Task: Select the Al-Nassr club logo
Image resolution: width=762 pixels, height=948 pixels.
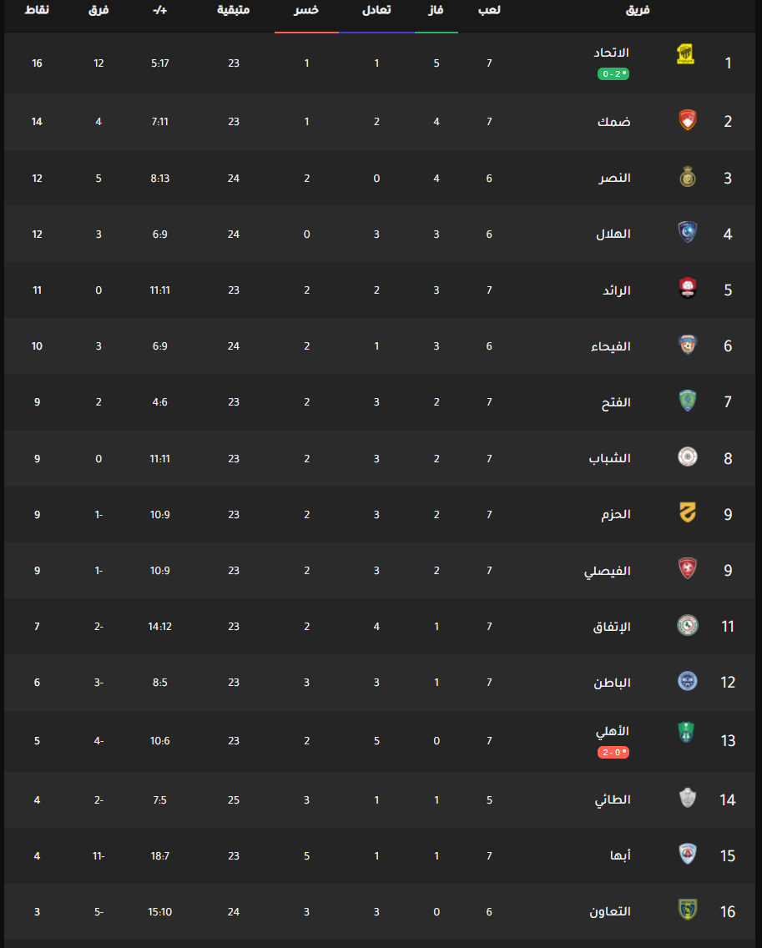Action: 688,177
